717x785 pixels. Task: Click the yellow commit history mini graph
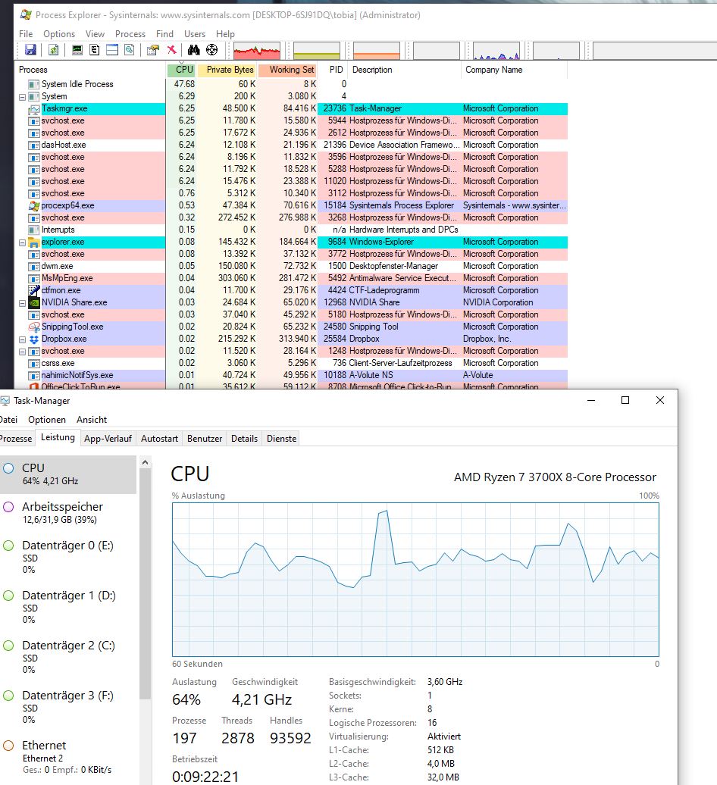[x=317, y=51]
